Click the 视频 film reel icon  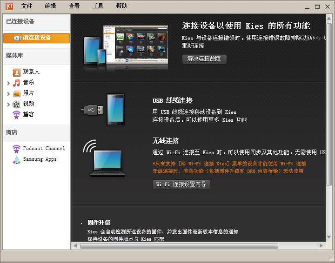point(16,104)
